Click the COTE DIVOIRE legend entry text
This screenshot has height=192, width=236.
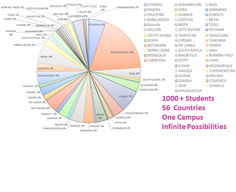(x=189, y=30)
